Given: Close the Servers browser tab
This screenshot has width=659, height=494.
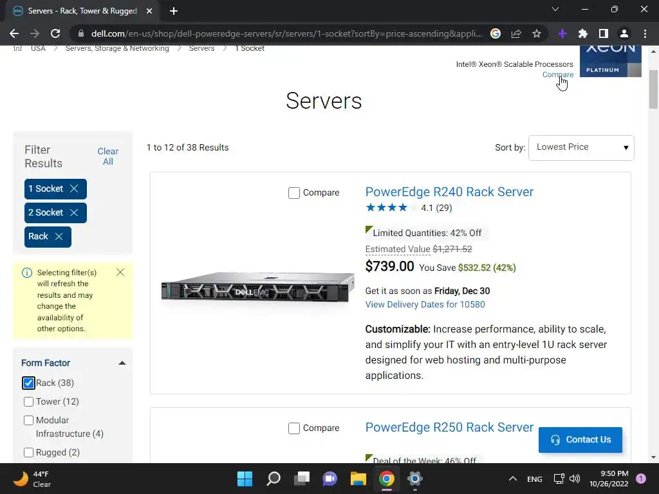Looking at the screenshot, I should pyautogui.click(x=149, y=11).
